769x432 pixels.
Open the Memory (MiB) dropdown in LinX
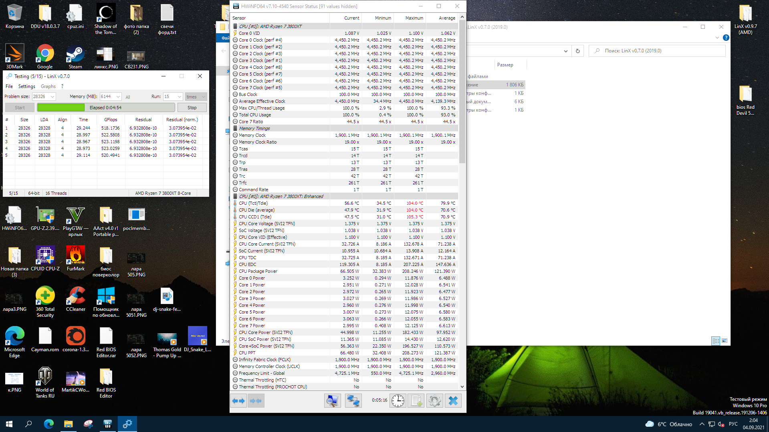click(118, 96)
